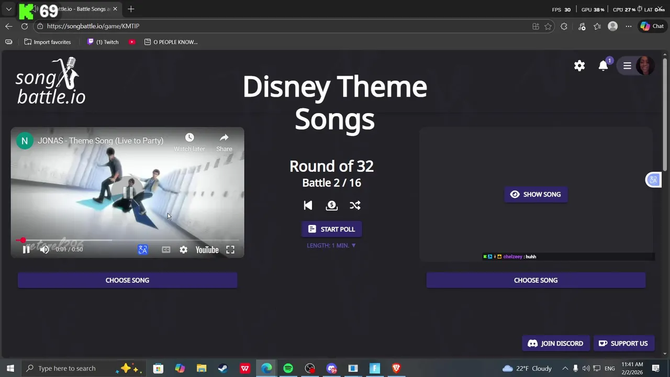Choose the right-side hidden song
This screenshot has width=670, height=377.
point(535,280)
